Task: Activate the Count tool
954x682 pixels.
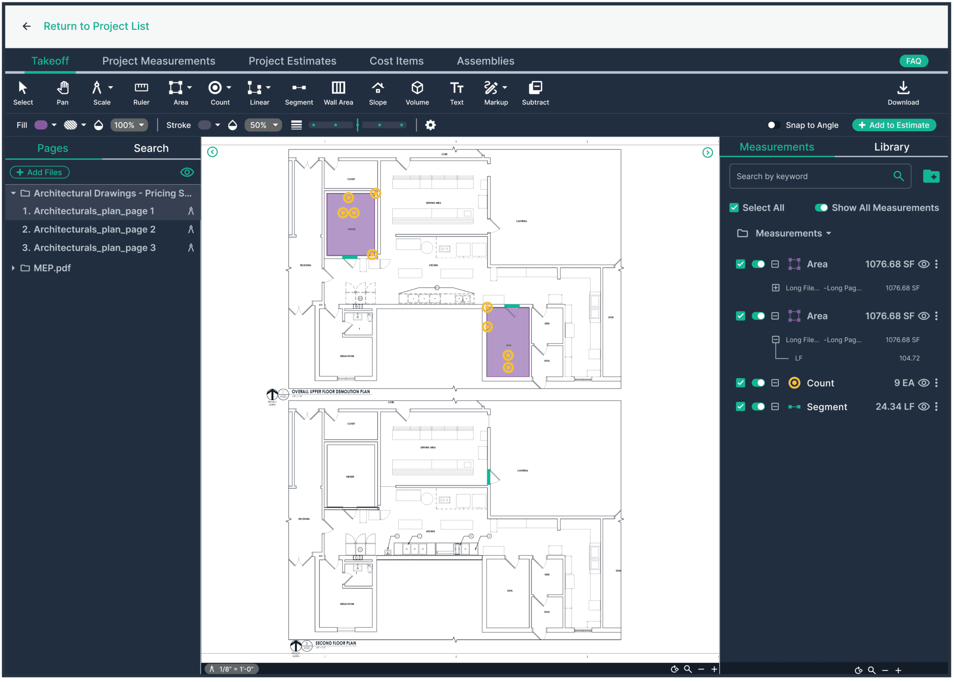Action: [x=216, y=92]
